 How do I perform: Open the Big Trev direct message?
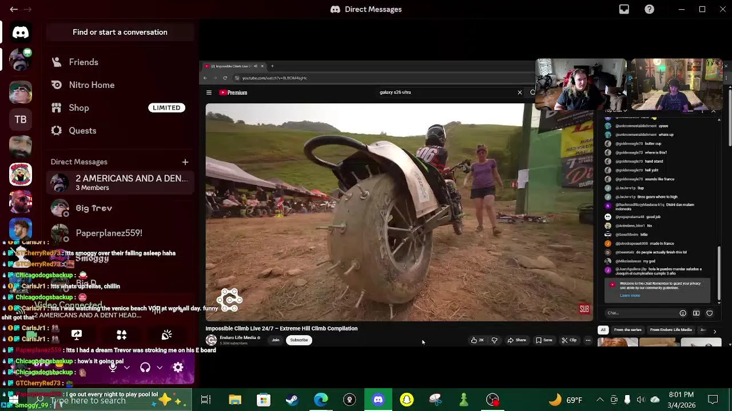(x=120, y=208)
